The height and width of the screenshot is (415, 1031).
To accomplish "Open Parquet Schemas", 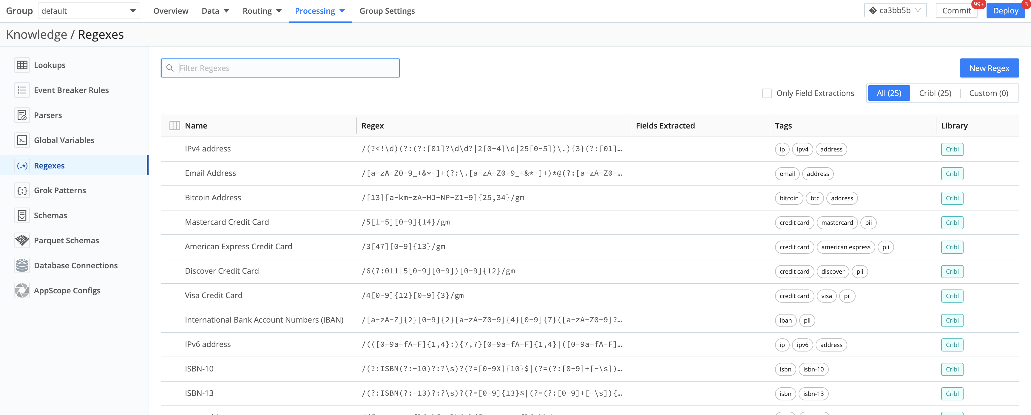I will pos(66,240).
